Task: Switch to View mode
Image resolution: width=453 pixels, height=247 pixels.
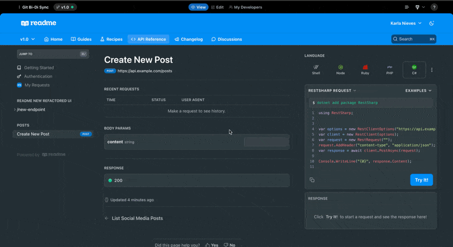Action: pyautogui.click(x=199, y=7)
